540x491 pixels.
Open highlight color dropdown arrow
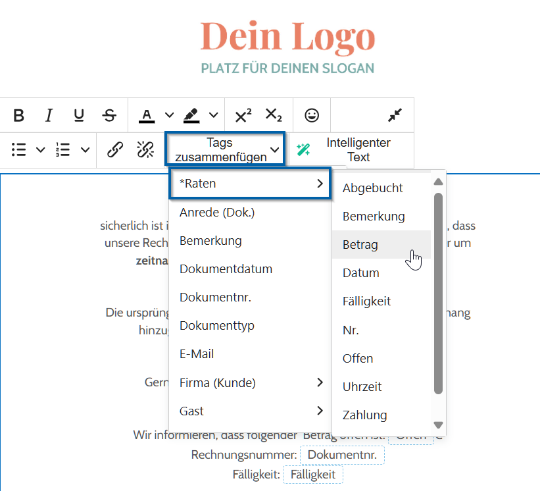[x=213, y=116]
